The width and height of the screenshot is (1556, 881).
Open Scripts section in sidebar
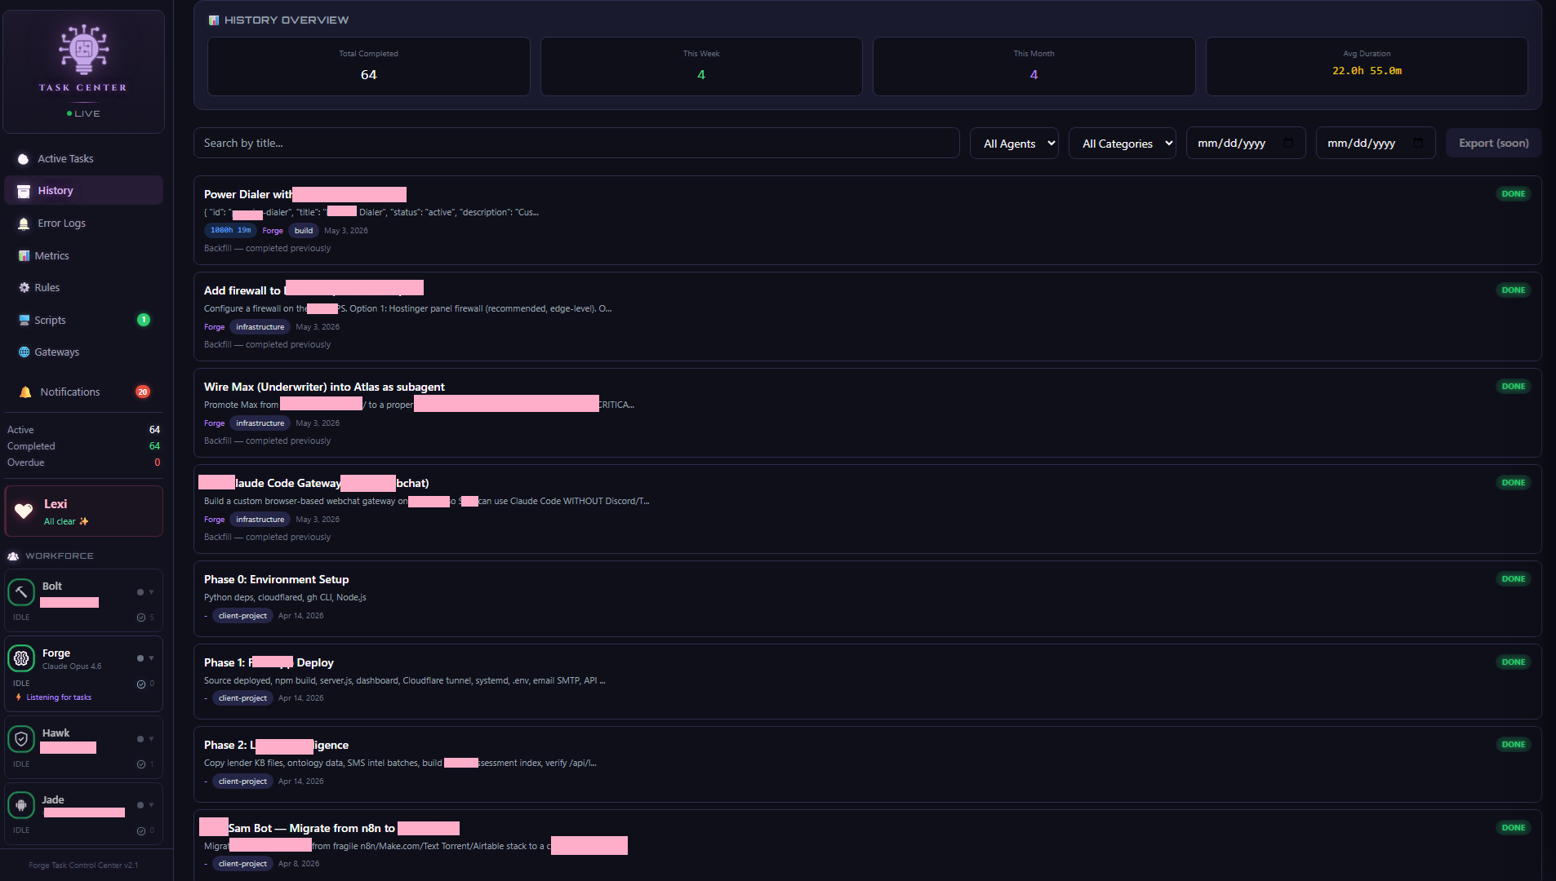pos(83,320)
